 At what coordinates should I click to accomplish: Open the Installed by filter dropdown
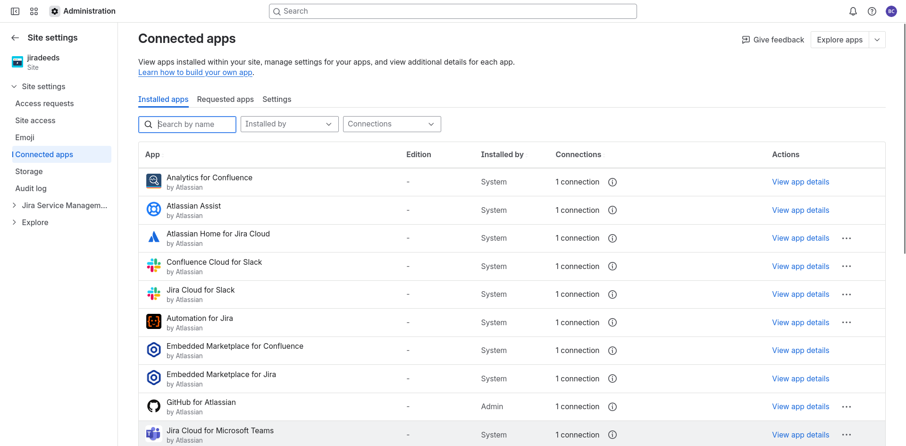[289, 124]
